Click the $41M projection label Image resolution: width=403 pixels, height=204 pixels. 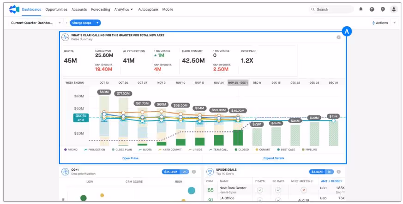333,116
